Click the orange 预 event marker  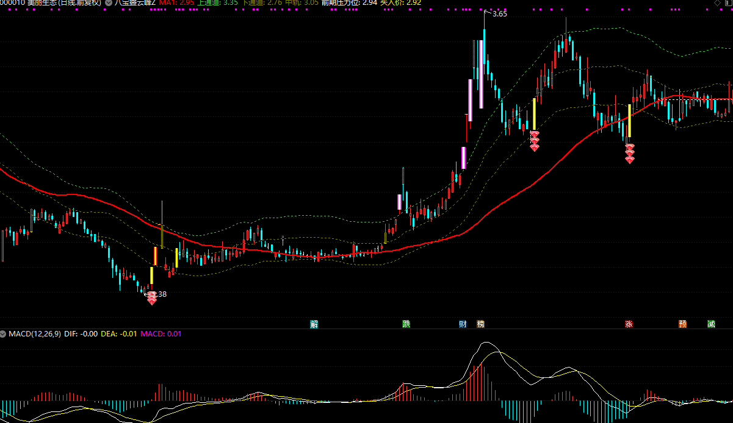[682, 324]
